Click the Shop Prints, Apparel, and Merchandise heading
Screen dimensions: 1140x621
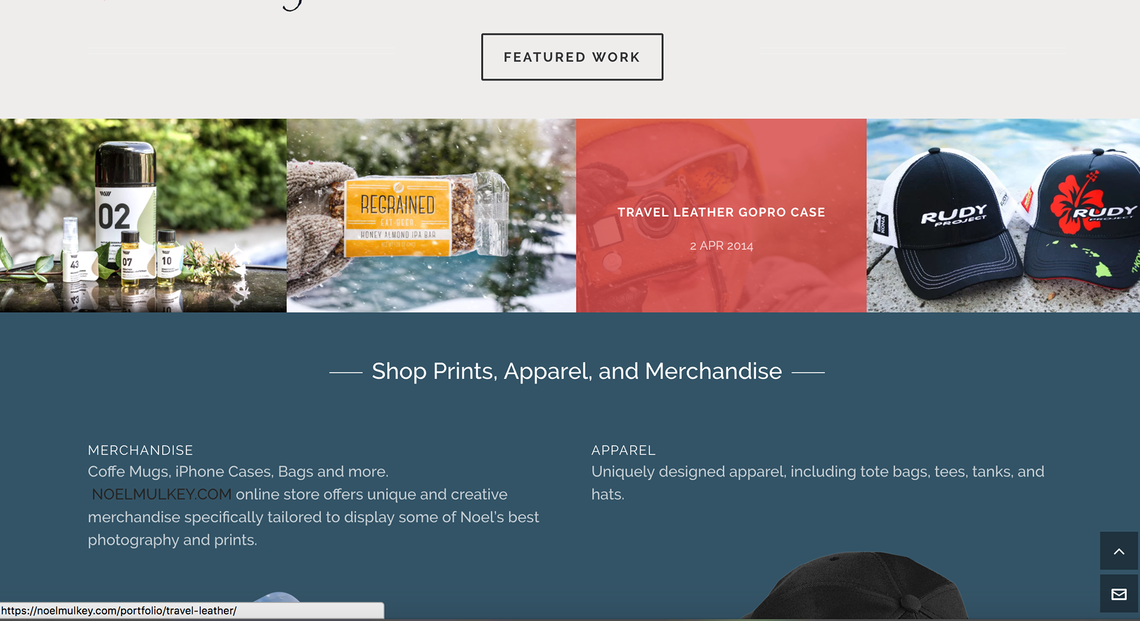[577, 371]
